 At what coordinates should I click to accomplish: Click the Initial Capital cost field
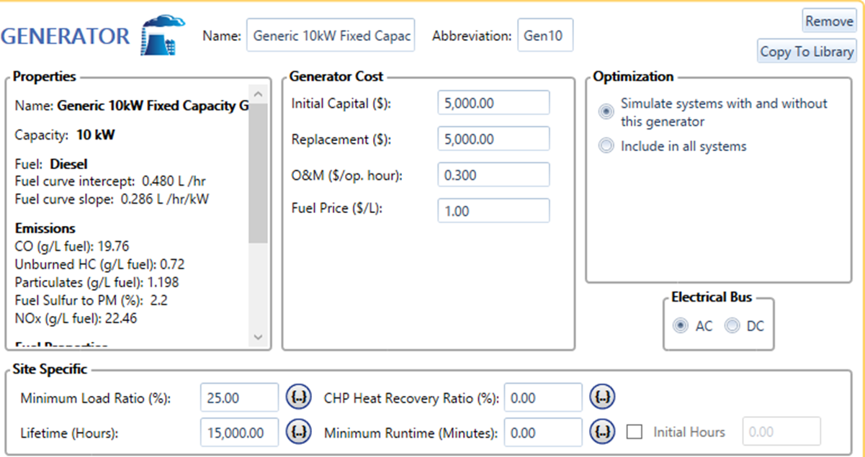(x=493, y=103)
